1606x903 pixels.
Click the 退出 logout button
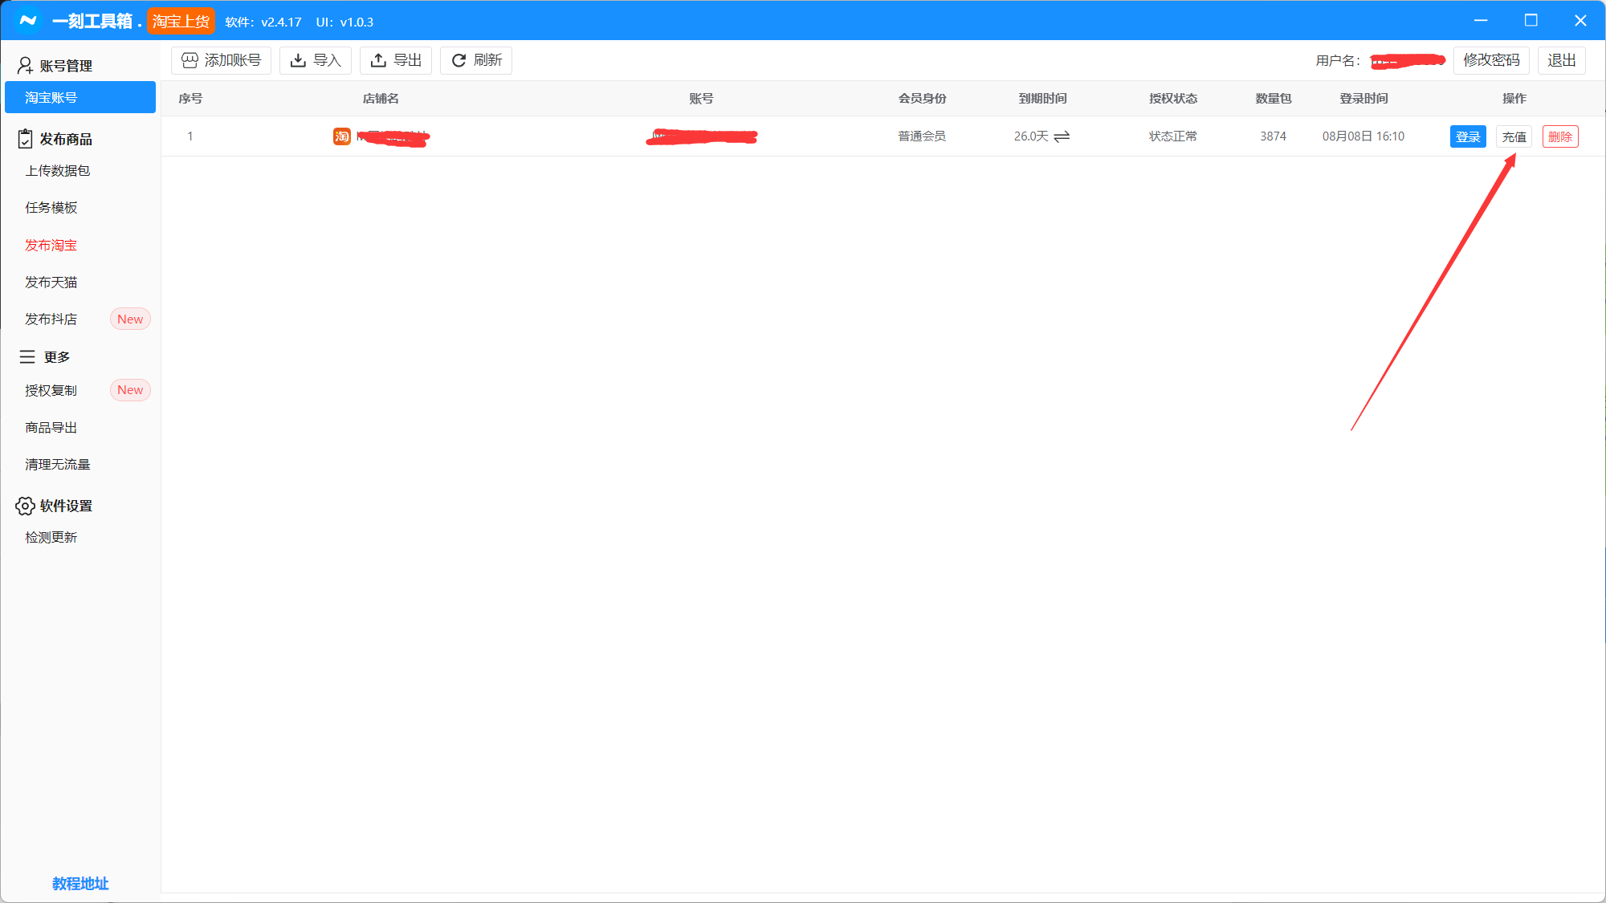coord(1562,60)
